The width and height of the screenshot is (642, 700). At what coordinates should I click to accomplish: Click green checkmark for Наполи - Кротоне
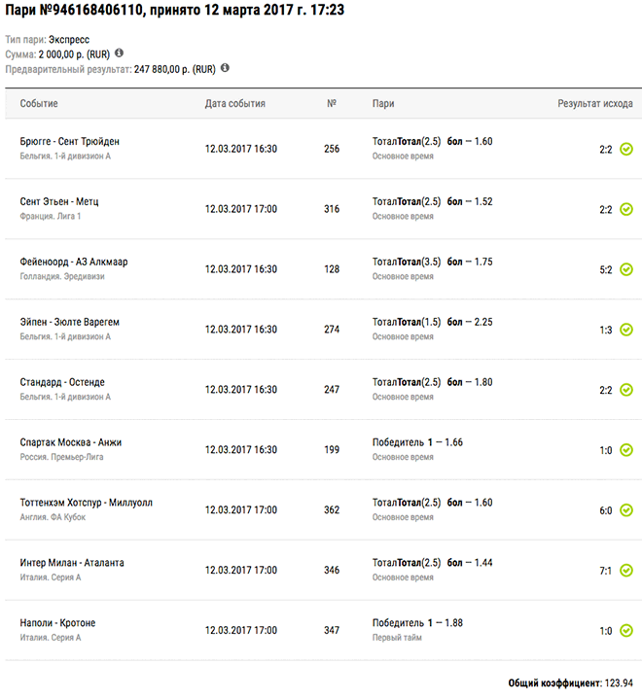coord(626,631)
